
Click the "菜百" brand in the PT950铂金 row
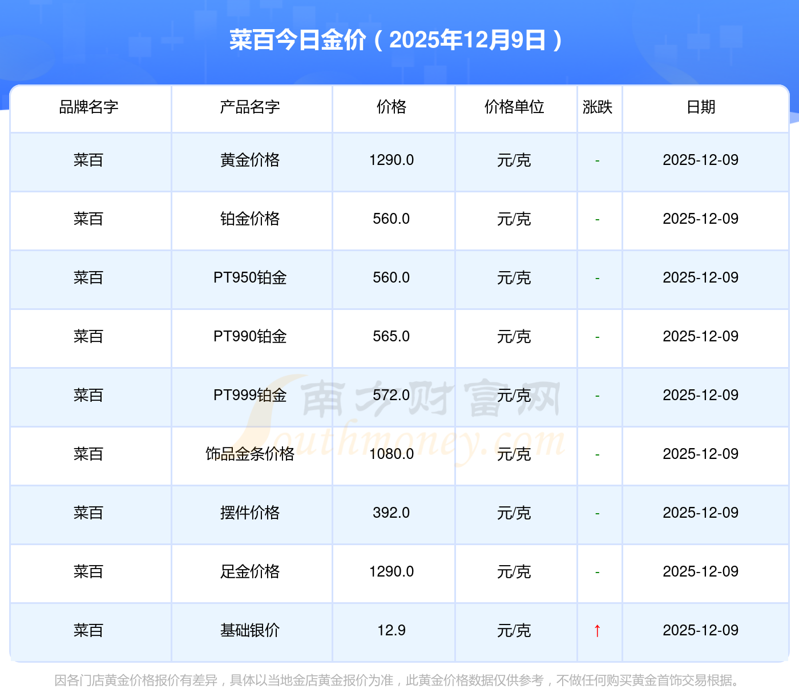coord(88,277)
